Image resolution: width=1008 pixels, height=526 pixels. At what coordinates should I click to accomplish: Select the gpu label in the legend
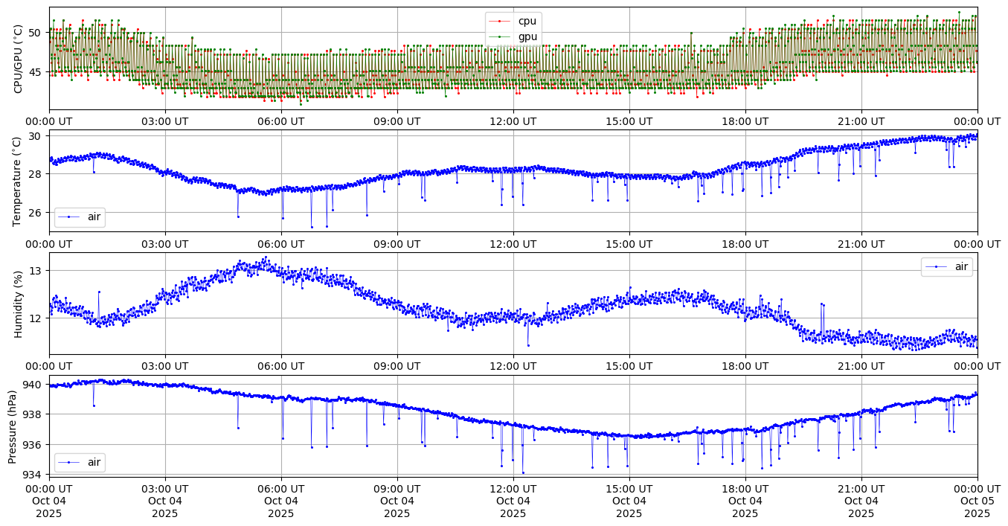click(527, 36)
